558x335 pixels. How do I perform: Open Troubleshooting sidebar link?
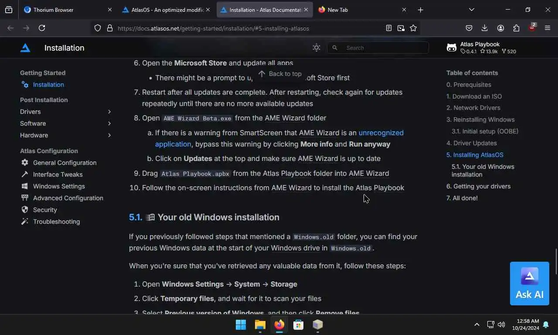56,222
